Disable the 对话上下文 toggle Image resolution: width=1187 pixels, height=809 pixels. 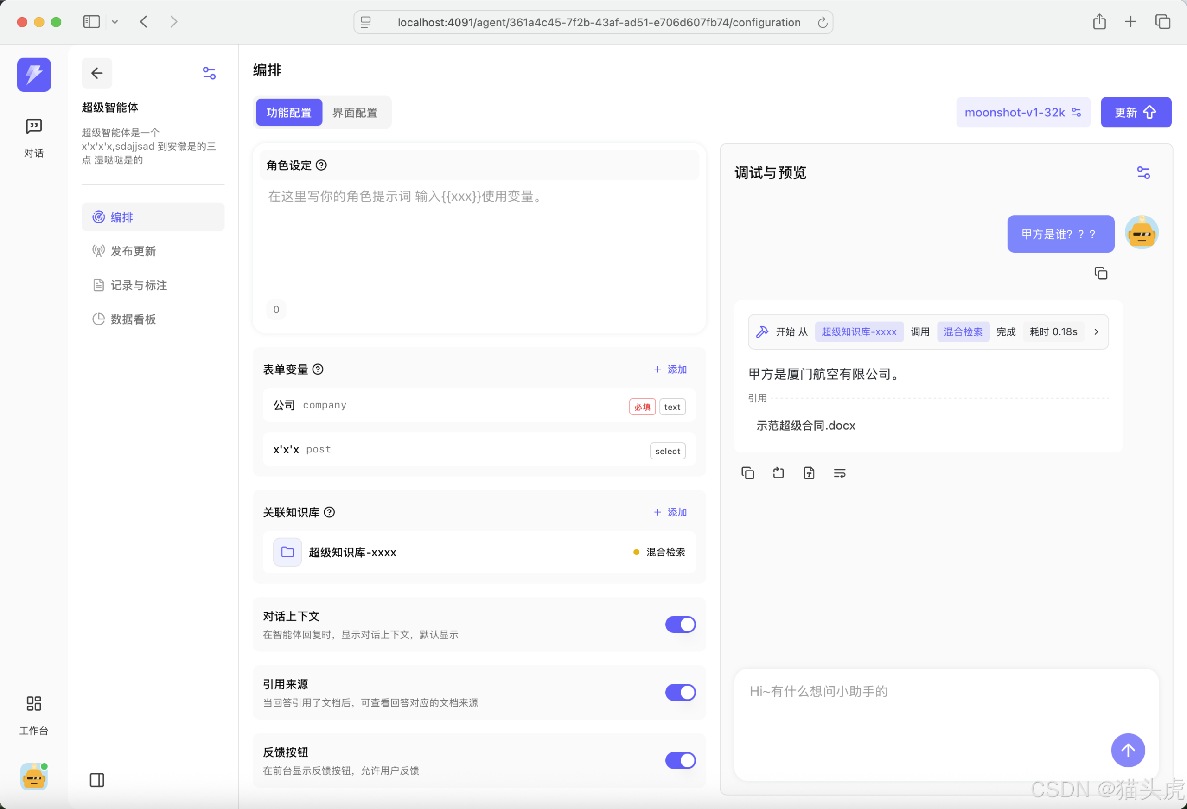pyautogui.click(x=680, y=624)
